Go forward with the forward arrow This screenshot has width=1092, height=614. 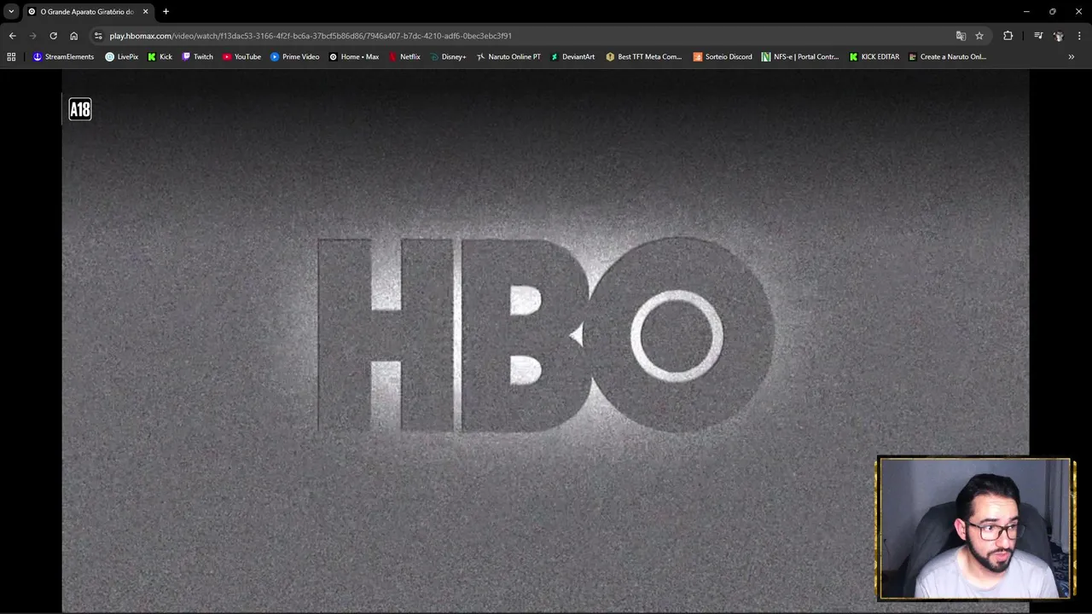pos(32,36)
